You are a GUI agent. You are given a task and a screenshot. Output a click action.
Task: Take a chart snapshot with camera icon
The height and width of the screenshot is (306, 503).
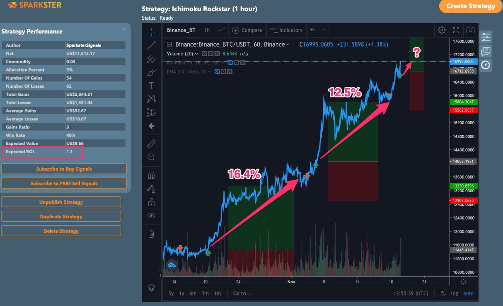coord(471,30)
